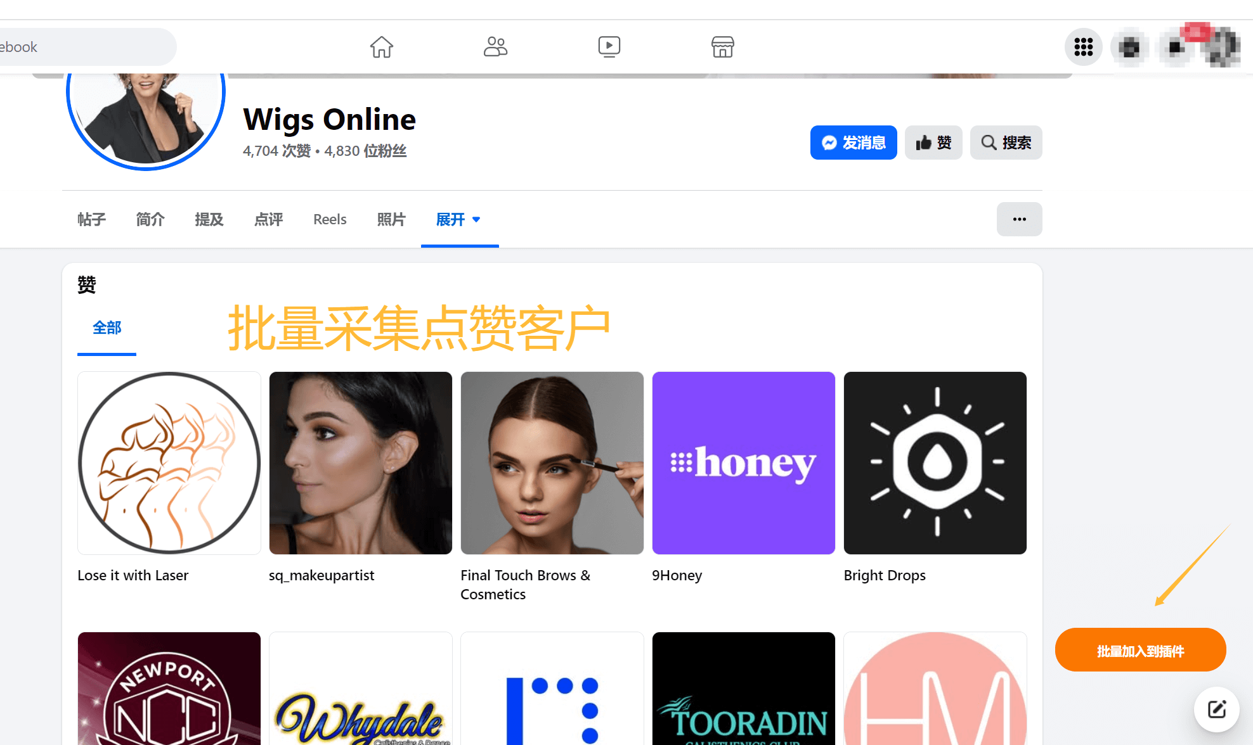The height and width of the screenshot is (745, 1253).
Task: Open the blue dots logo thumbnail
Action: 552,689
